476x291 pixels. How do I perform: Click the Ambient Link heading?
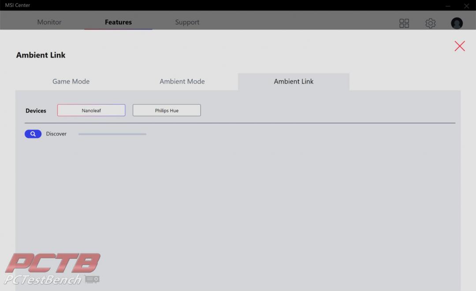41,55
